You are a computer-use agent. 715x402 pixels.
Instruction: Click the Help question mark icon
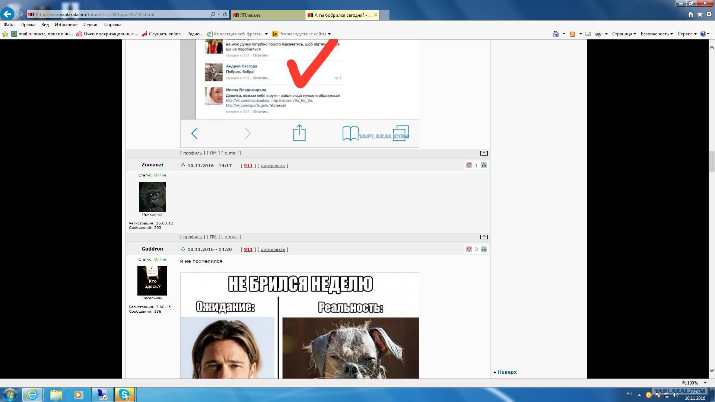[703, 34]
